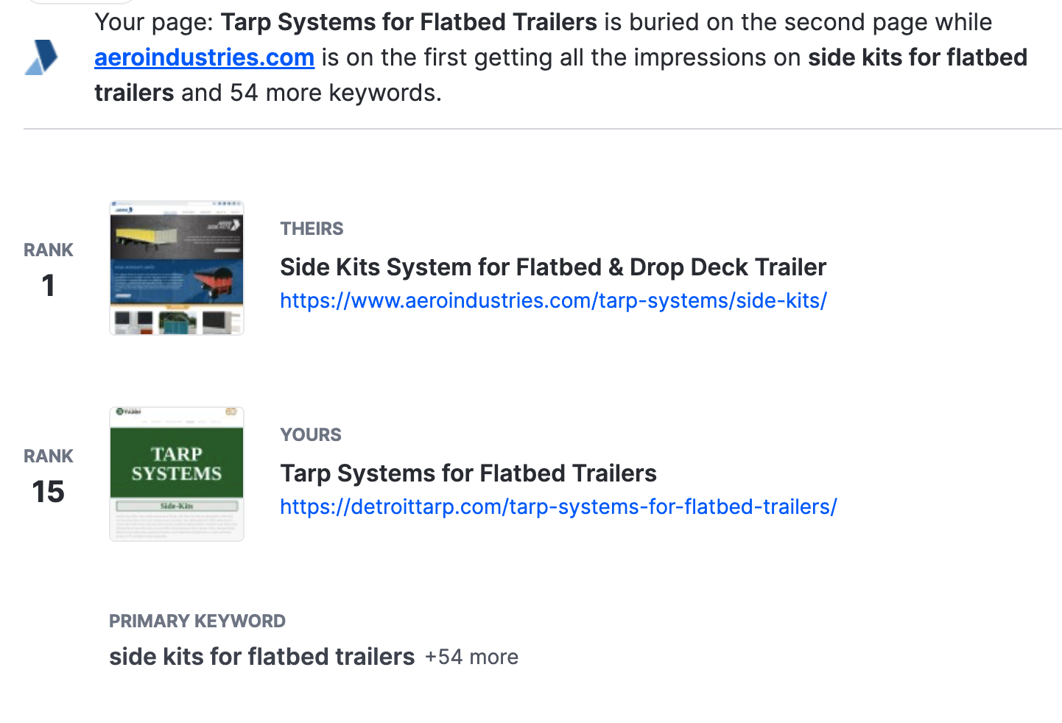Viewport: 1062px width, 723px height.
Task: Click the THEIRS label
Action: coord(312,229)
